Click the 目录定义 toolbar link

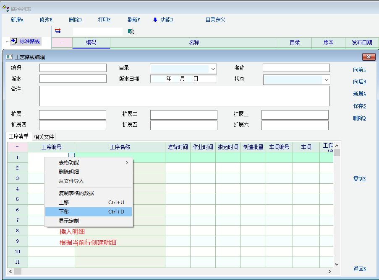click(x=215, y=20)
